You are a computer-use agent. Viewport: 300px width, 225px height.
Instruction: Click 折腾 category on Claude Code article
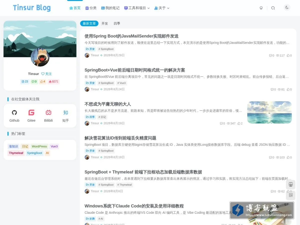90,219
